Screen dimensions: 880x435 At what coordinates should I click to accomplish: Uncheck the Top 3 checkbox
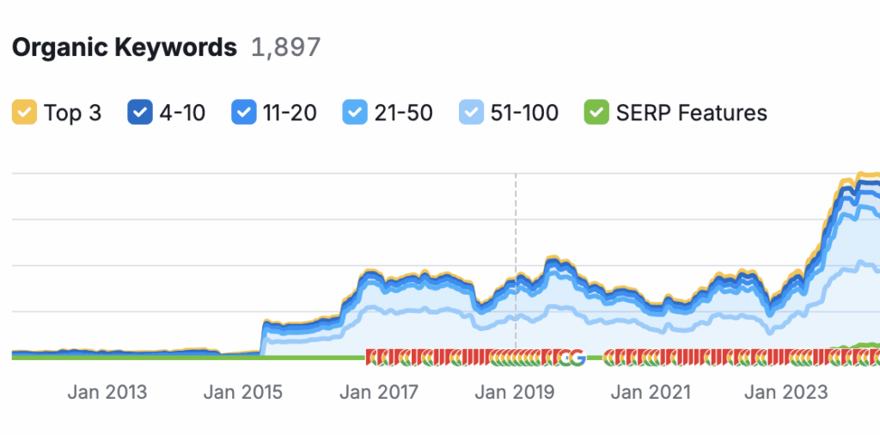point(24,112)
